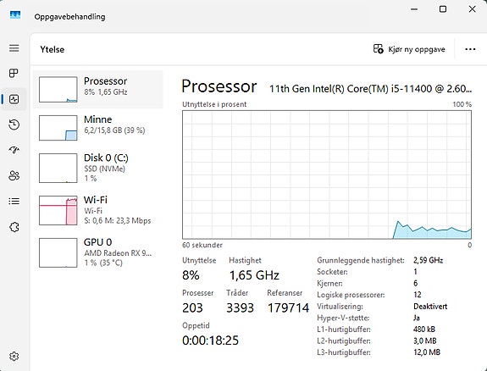Open the Details list icon

[14, 202]
